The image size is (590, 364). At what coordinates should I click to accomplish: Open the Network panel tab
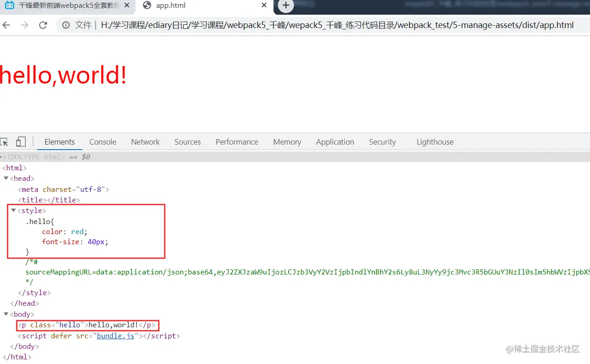[x=146, y=142]
